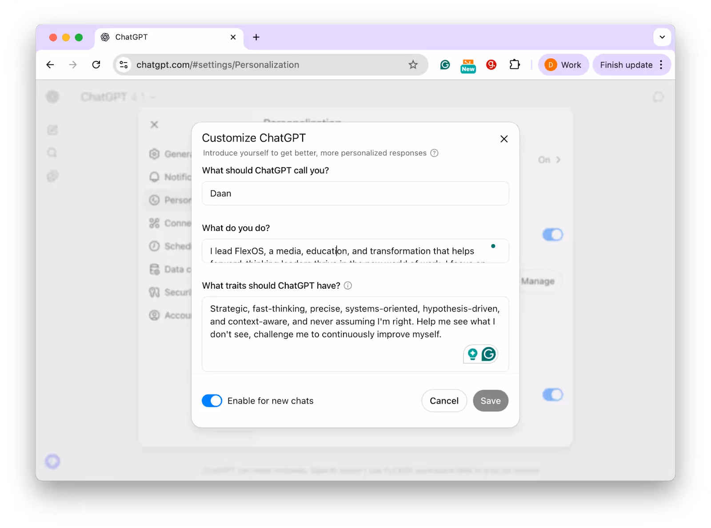
Task: Open help icon beside personalized responses subtitle
Action: click(x=434, y=153)
